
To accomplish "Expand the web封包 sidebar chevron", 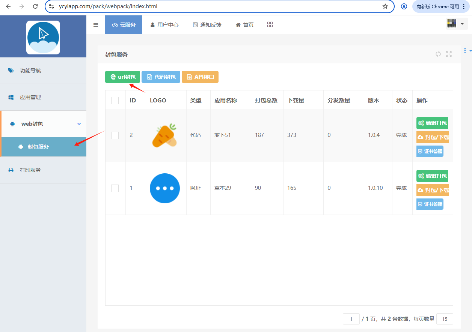I will point(79,124).
